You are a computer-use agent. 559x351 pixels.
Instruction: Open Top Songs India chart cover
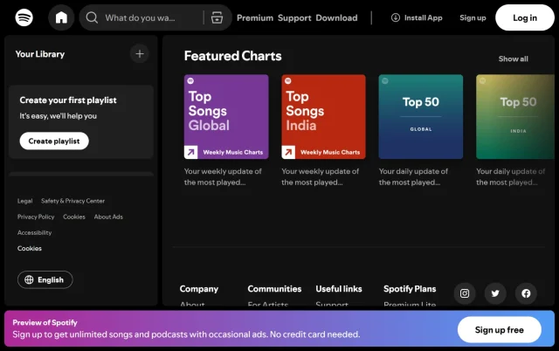[324, 116]
